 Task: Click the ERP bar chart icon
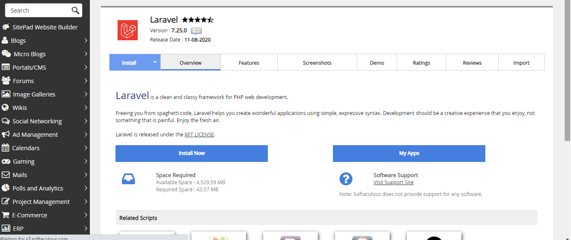[x=5, y=228]
